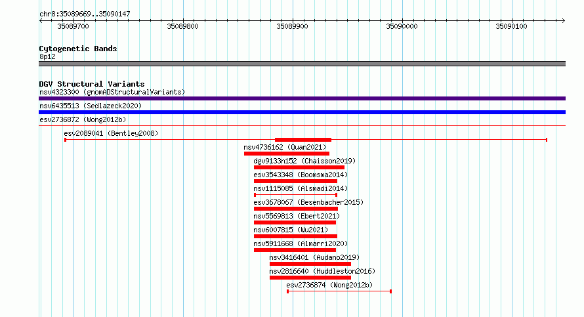Viewport: 584px width, 317px height.
Task: Click the DGV Structural Variants track title
Action: 92,84
